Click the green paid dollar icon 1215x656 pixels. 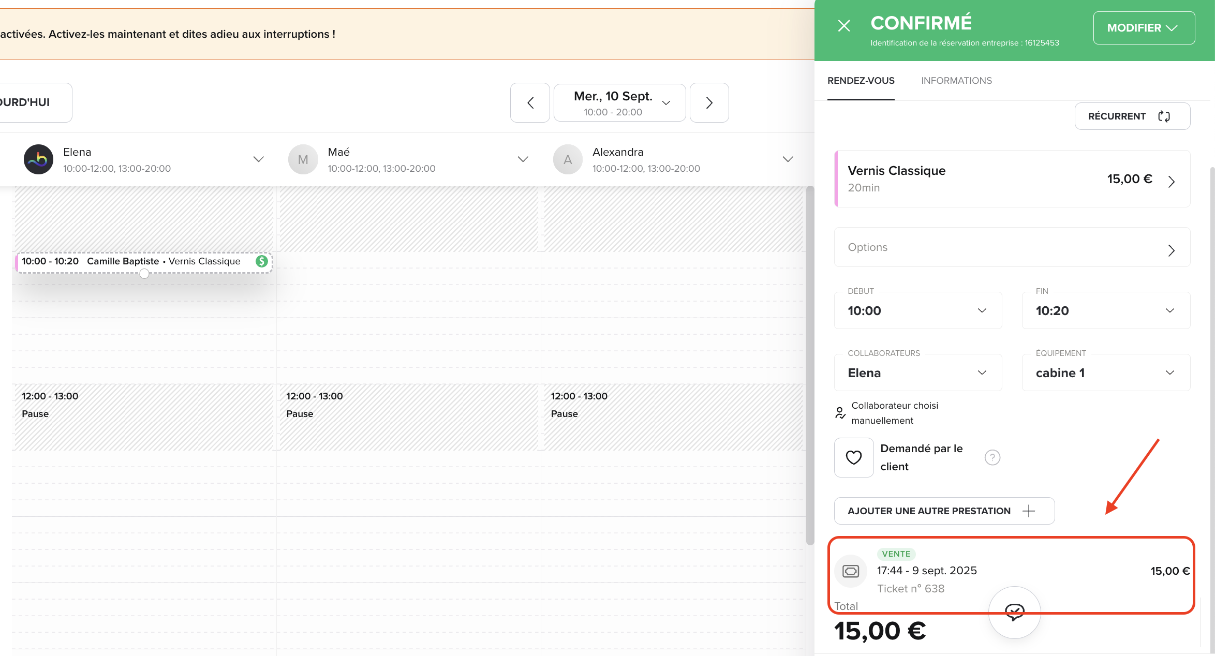point(262,261)
